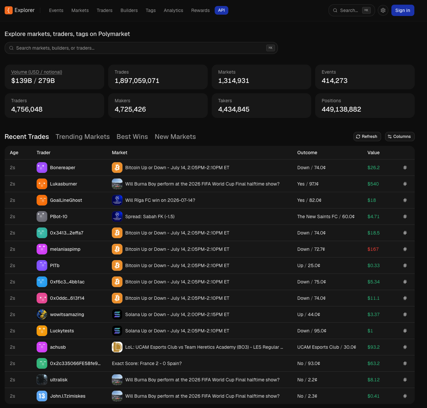Click the LoL UCAM Esports market thumbnail
Screen dimensions: 427x408
pyautogui.click(x=117, y=347)
